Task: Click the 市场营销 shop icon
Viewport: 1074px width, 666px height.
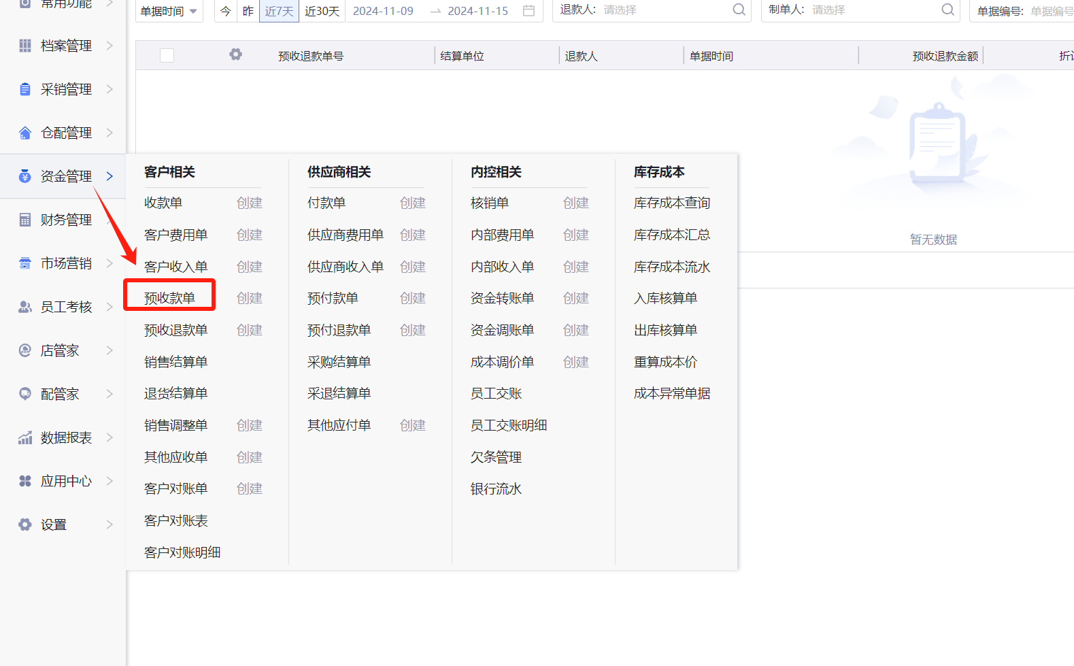Action: (x=25, y=263)
